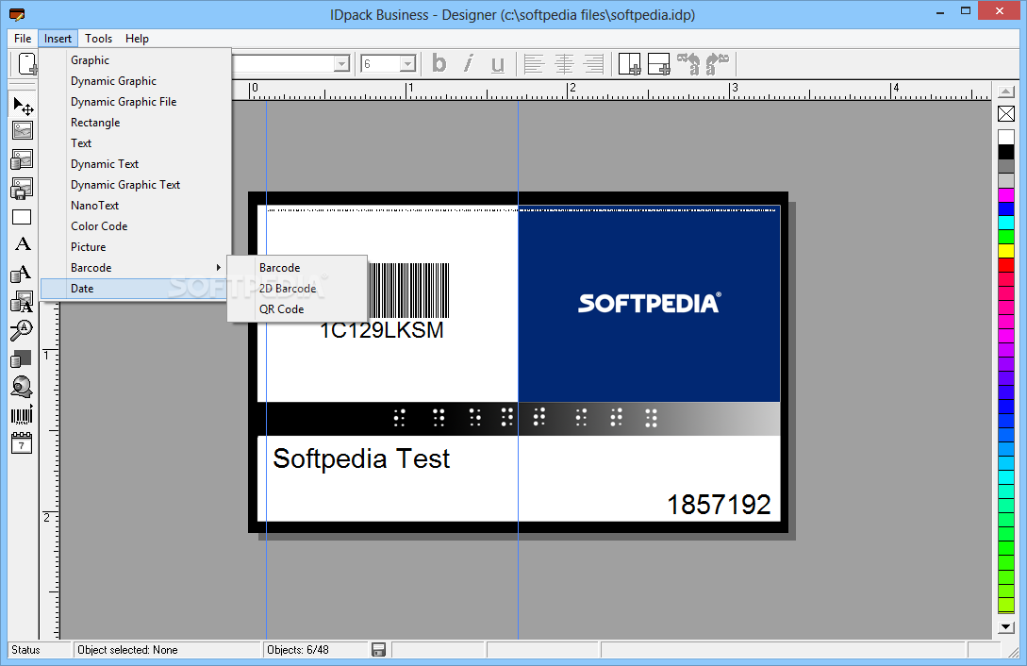This screenshot has width=1027, height=666.
Task: Open the Tools menu
Action: tap(98, 39)
